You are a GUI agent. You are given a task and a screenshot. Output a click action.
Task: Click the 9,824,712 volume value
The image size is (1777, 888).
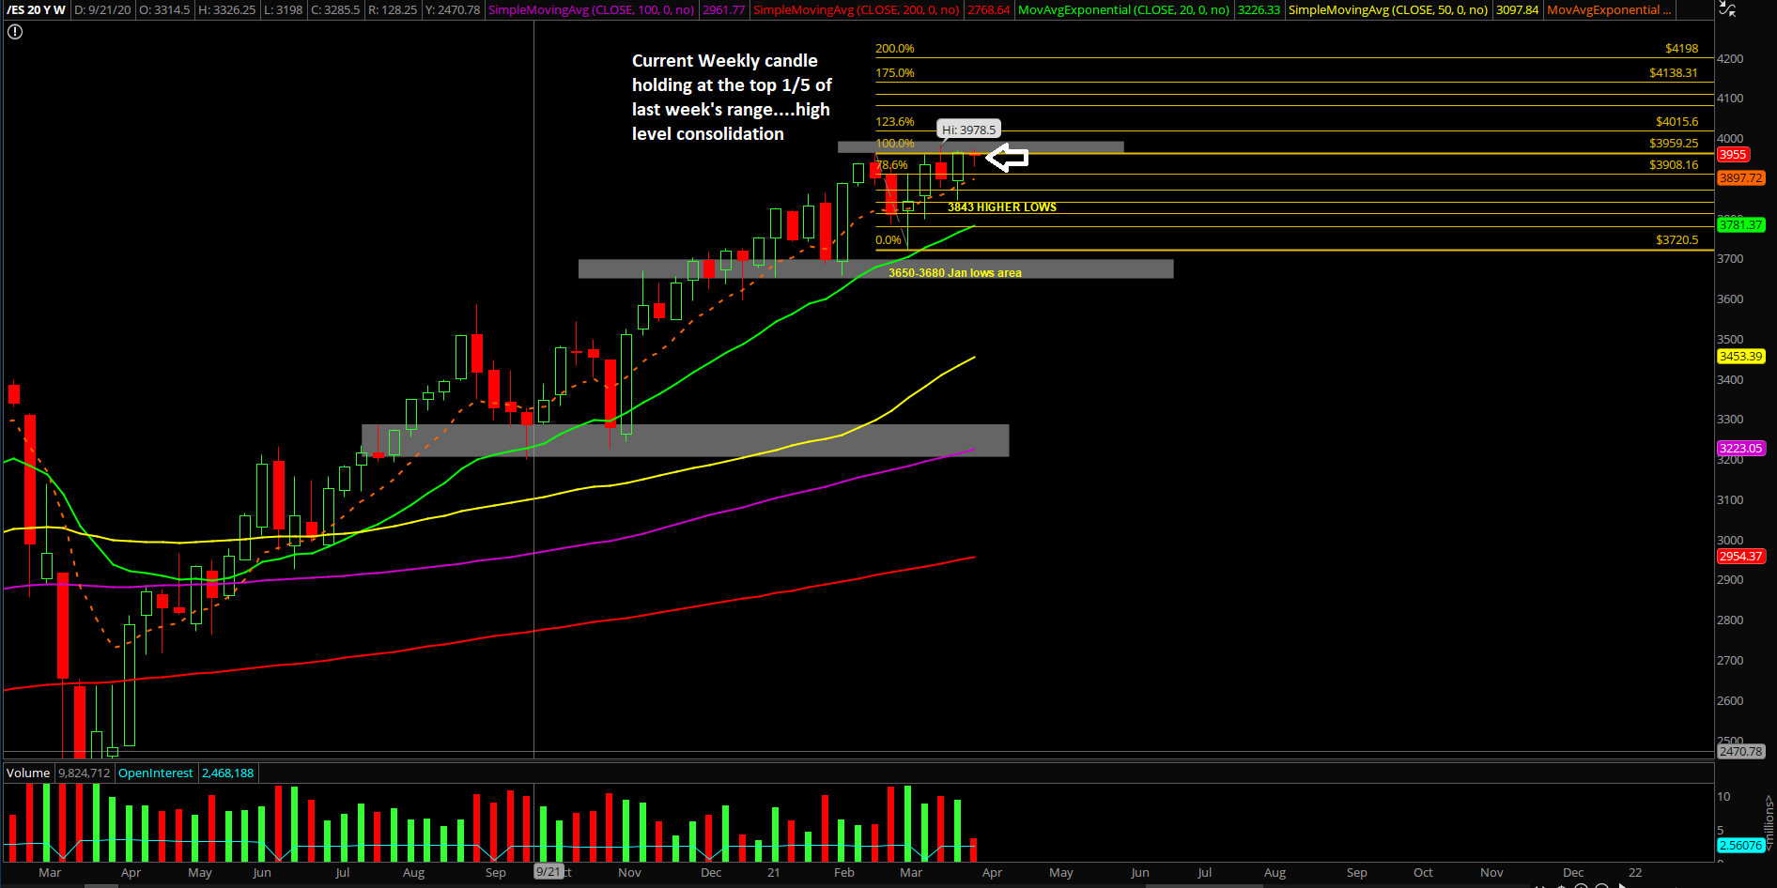pos(84,773)
